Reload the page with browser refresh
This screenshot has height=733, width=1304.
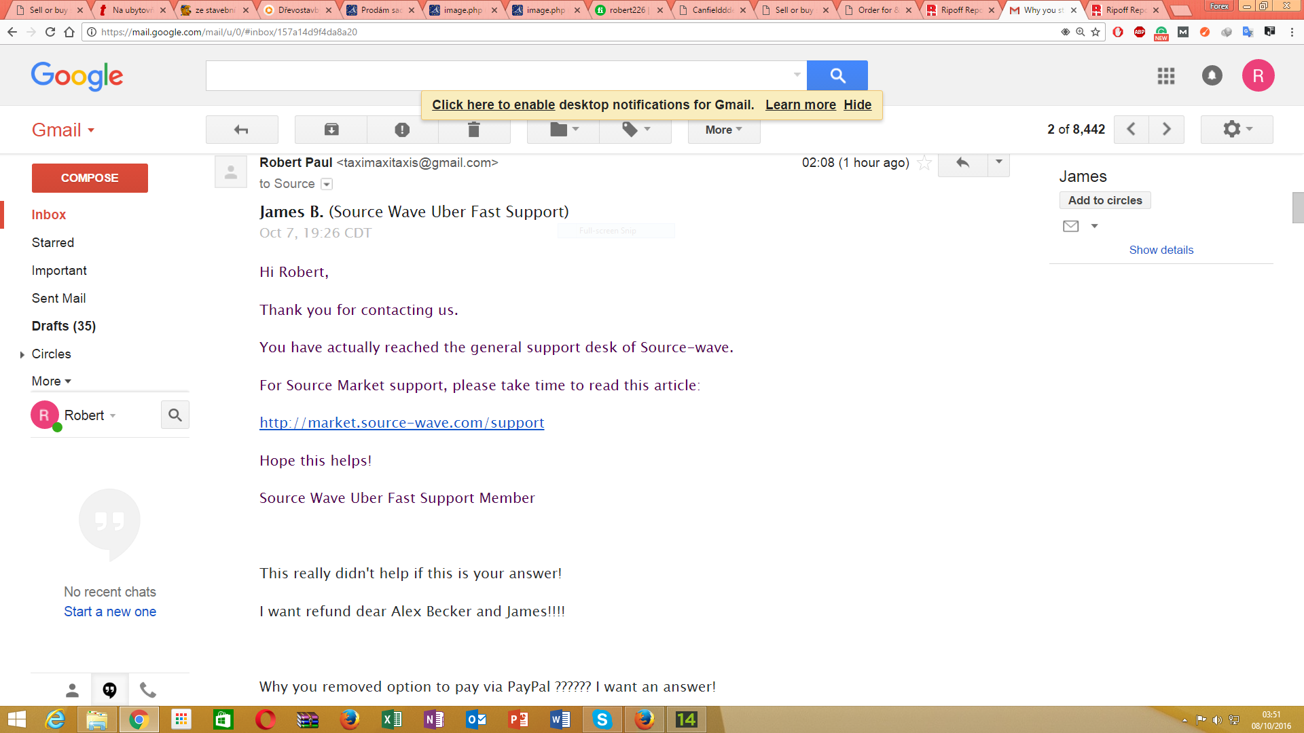tap(50, 32)
